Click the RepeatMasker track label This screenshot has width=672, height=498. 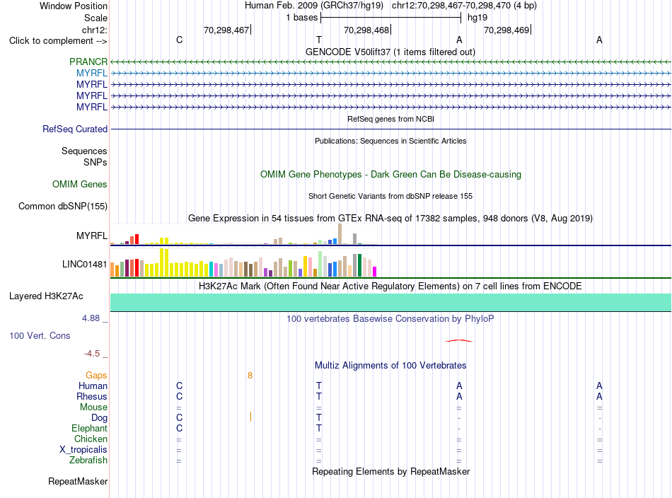click(78, 481)
